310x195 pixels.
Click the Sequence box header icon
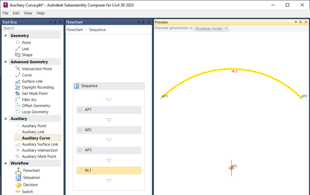pos(77,86)
